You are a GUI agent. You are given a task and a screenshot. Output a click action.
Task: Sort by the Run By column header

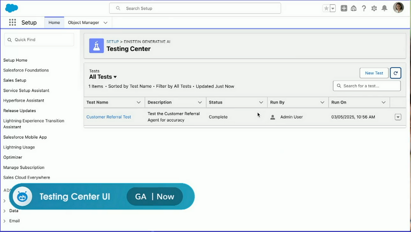pyautogui.click(x=277, y=102)
